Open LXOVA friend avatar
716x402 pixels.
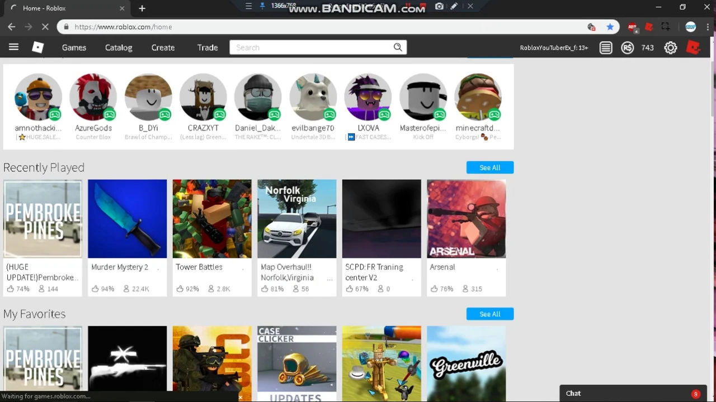(x=368, y=97)
